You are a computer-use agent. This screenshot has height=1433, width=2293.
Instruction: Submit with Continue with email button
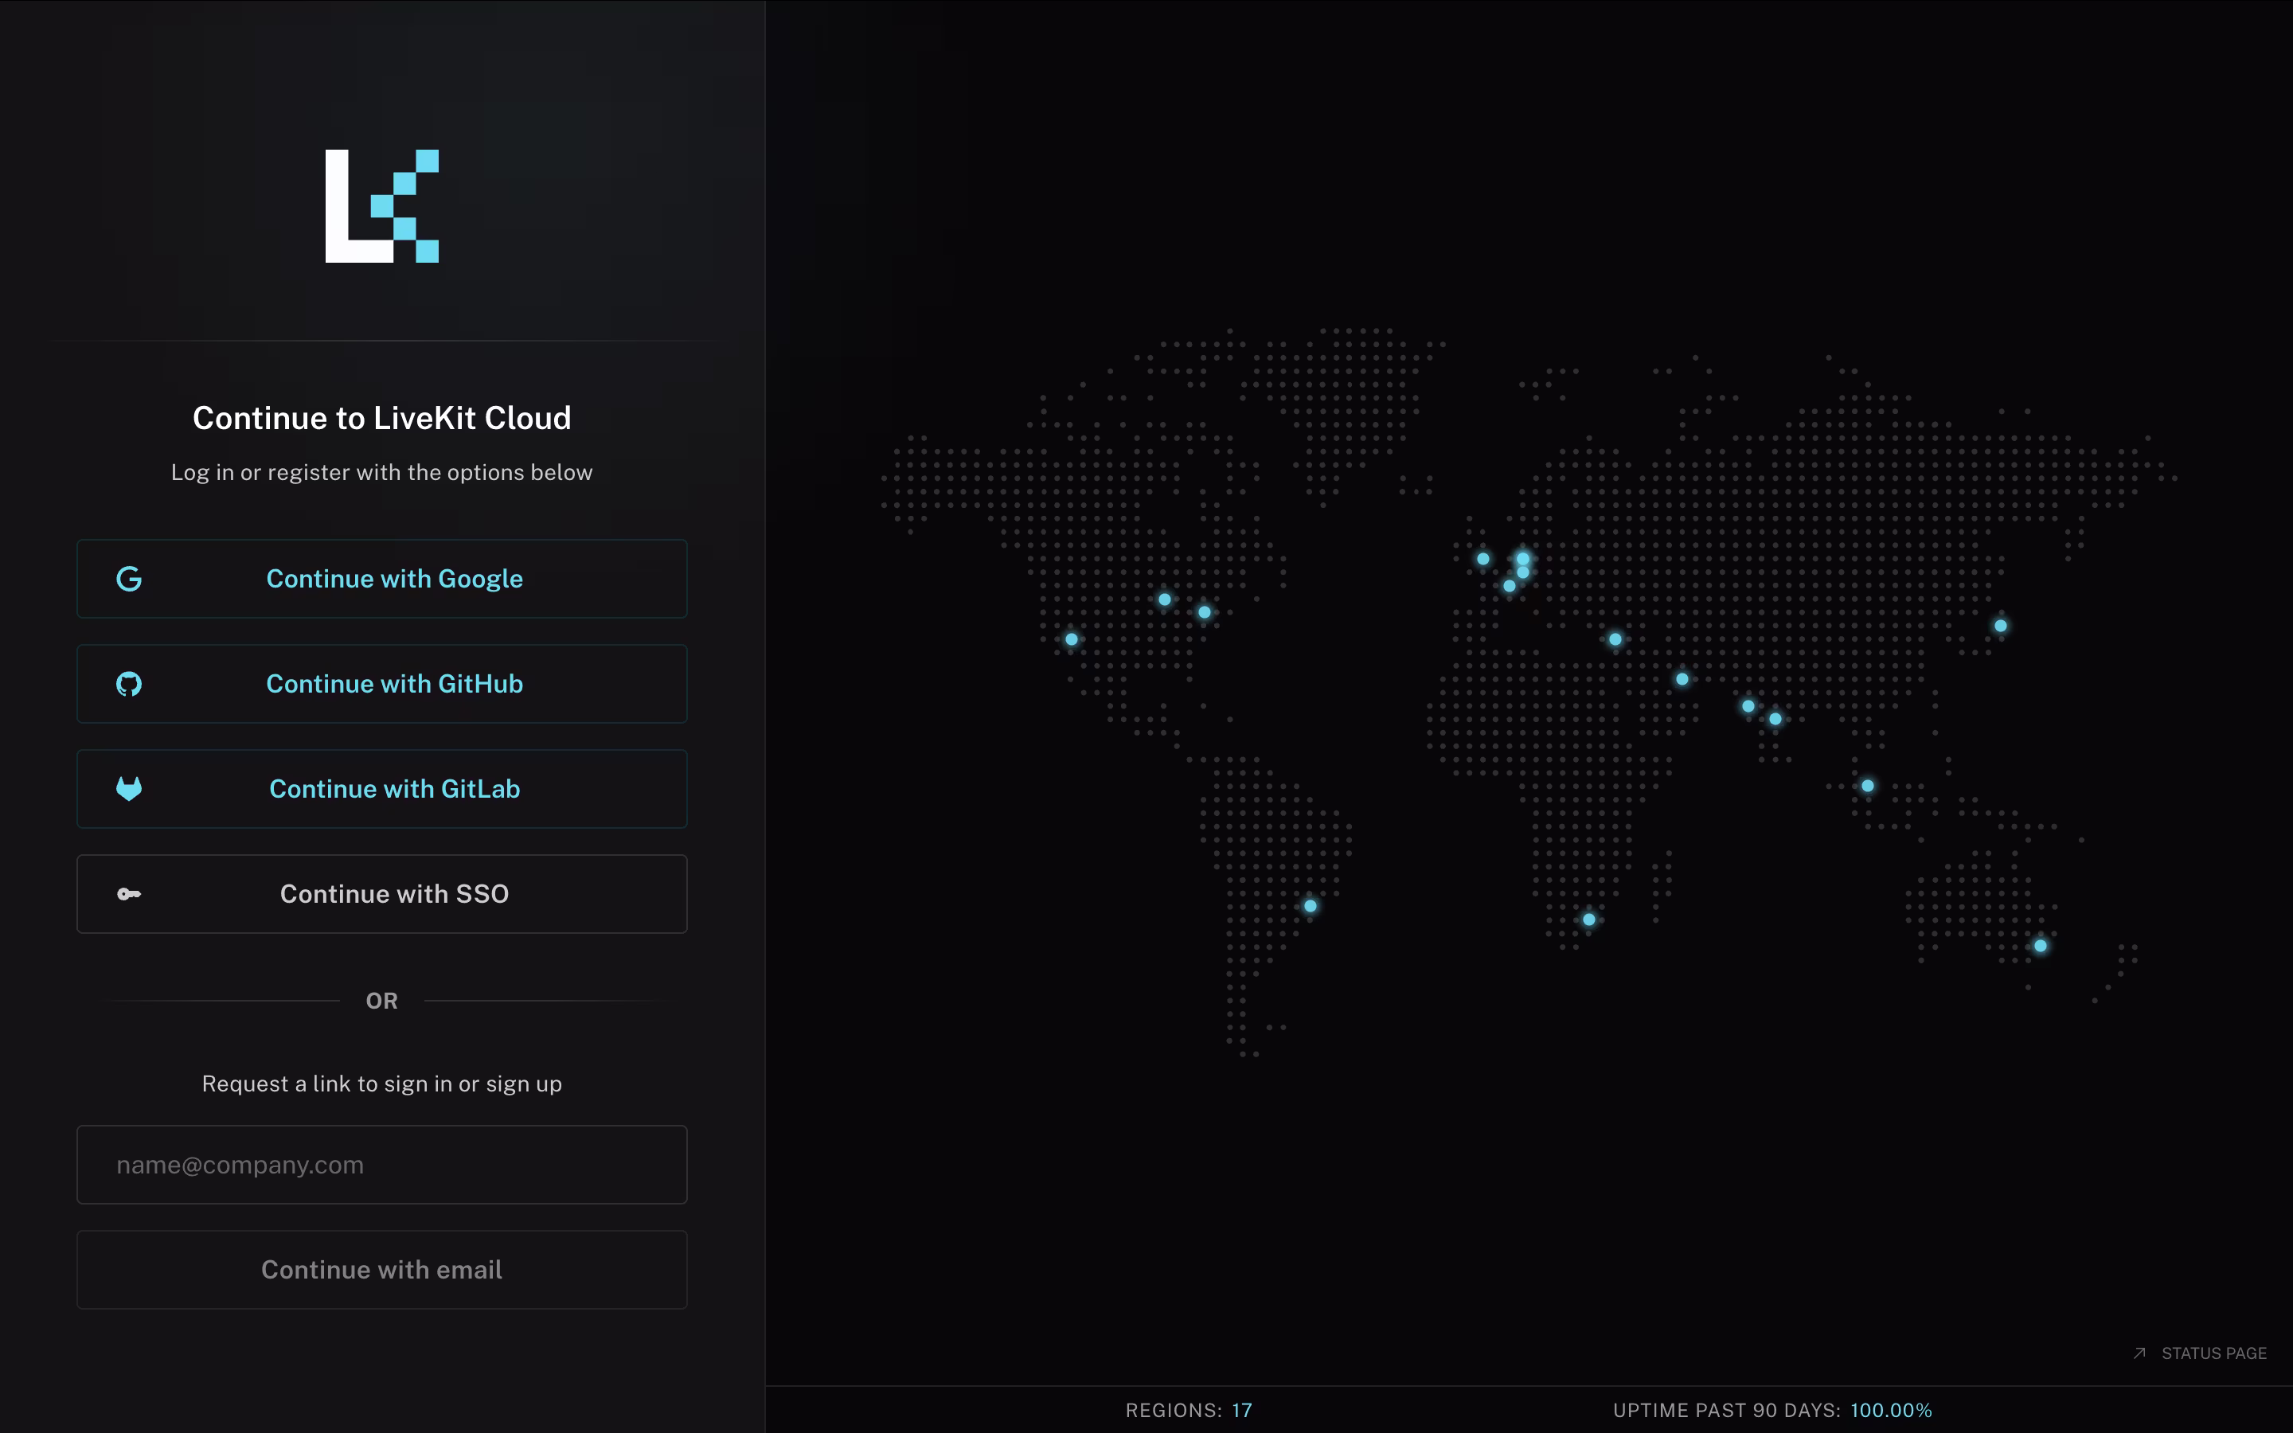tap(382, 1270)
